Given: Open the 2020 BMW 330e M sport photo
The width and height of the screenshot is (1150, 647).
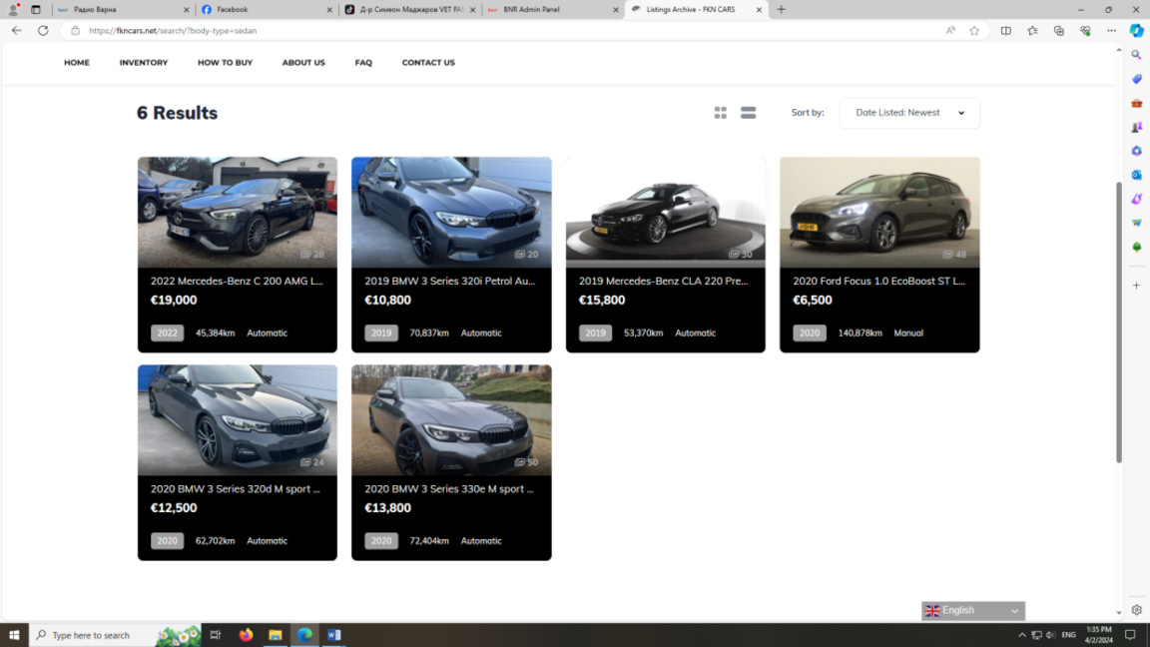Looking at the screenshot, I should 451,419.
